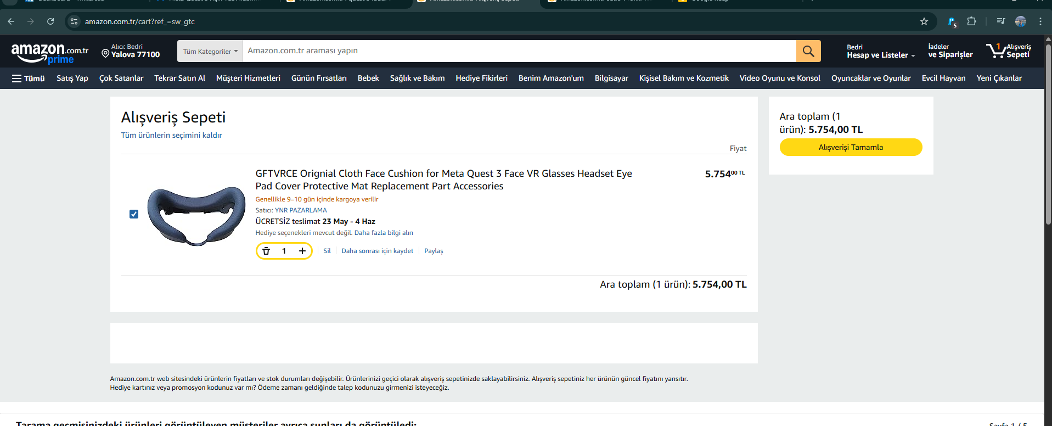Screen dimensions: 1052x426
Task: Click Daha fazla bilgi alın link
Action: [384, 233]
